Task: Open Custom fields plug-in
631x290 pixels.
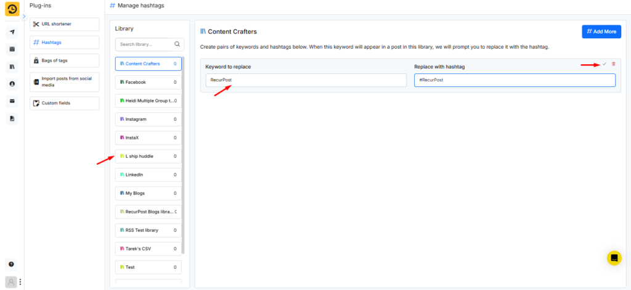Action: pos(64,103)
